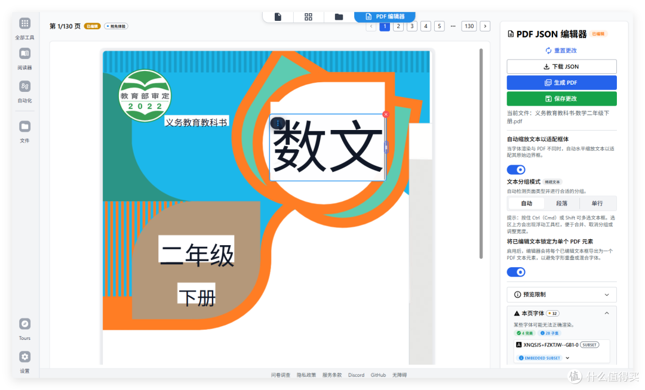This screenshot has width=645, height=390.
Task: Open 隐私政策 footer link
Action: click(306, 375)
